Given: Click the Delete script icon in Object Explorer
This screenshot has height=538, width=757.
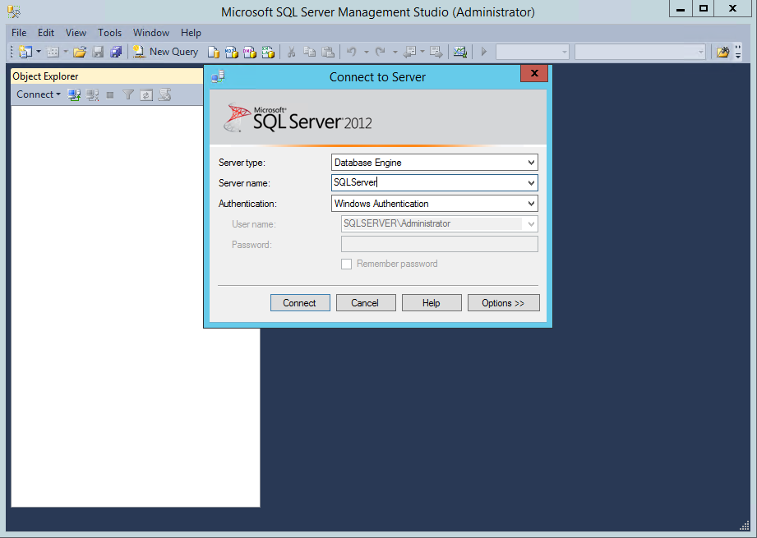Looking at the screenshot, I should 164,95.
